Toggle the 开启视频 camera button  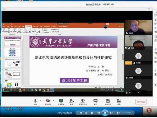tap(48, 102)
